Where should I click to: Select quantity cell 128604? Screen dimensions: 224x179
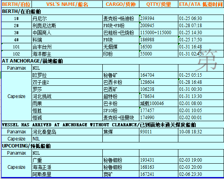coord(159,82)
